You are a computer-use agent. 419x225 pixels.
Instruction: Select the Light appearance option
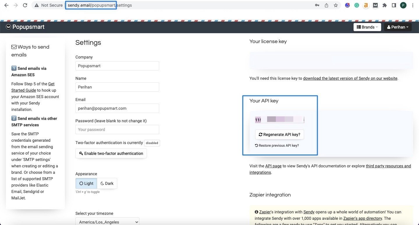click(x=86, y=183)
